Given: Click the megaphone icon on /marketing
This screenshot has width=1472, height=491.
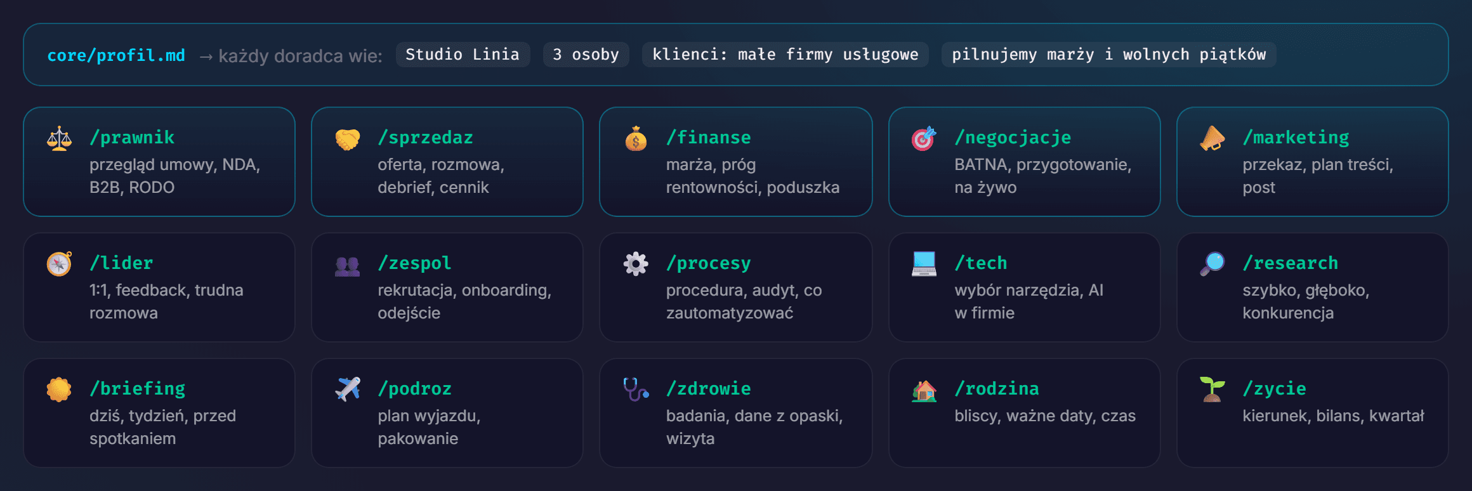Looking at the screenshot, I should (x=1212, y=138).
